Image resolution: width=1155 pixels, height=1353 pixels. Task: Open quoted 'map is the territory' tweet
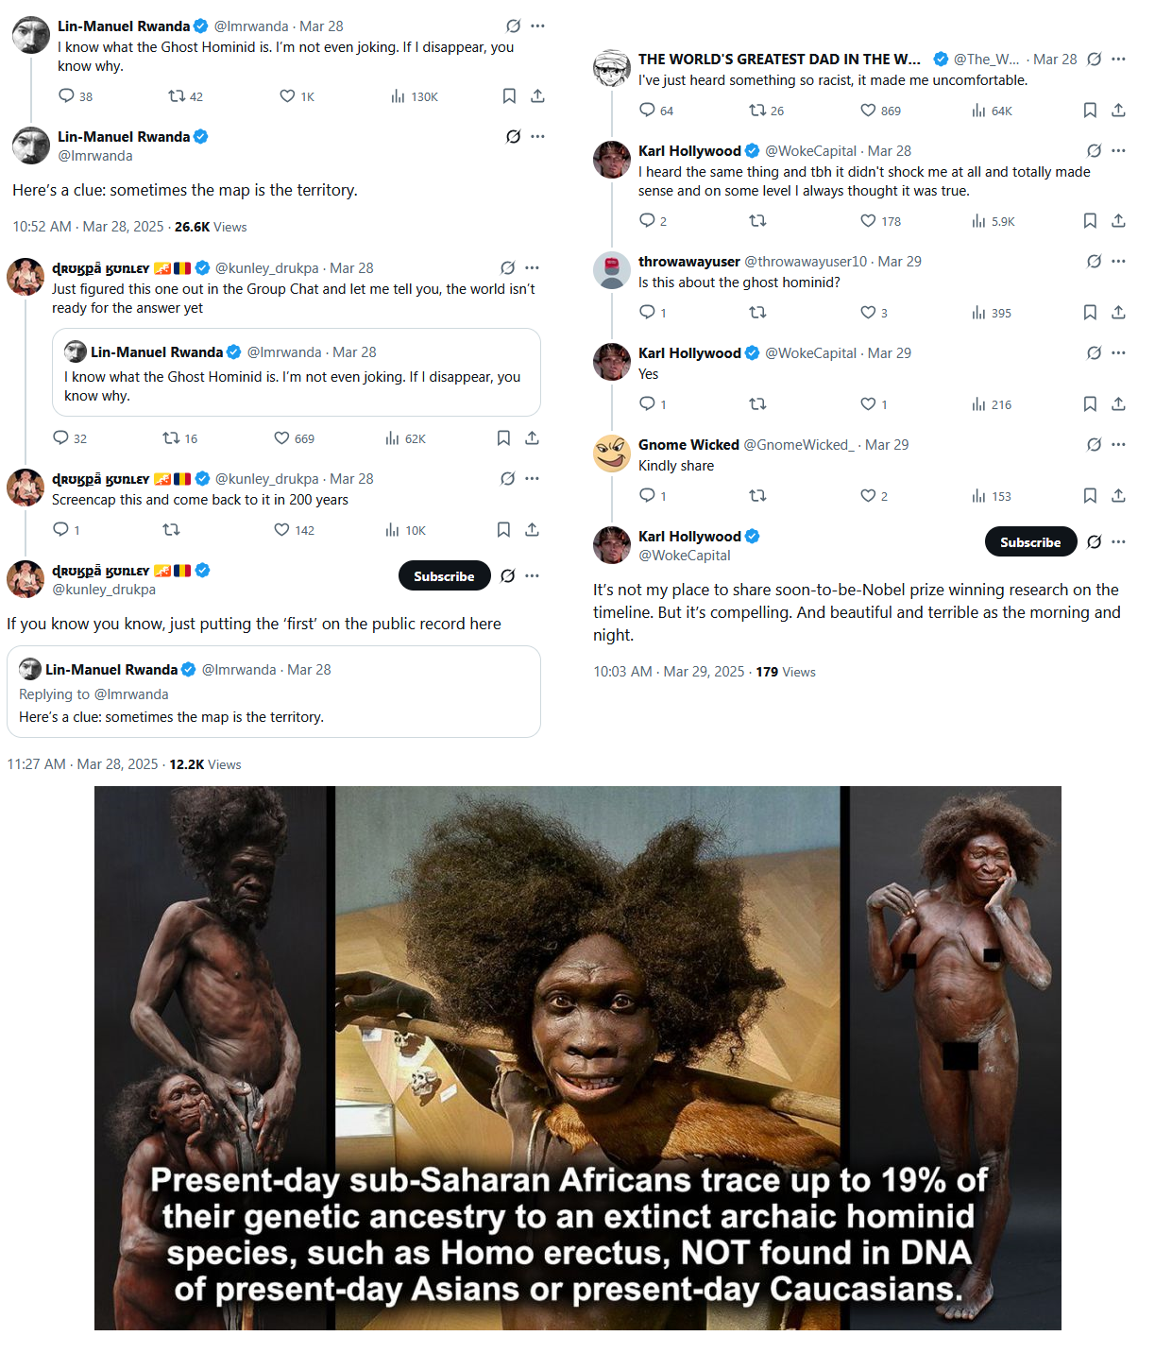click(x=274, y=692)
